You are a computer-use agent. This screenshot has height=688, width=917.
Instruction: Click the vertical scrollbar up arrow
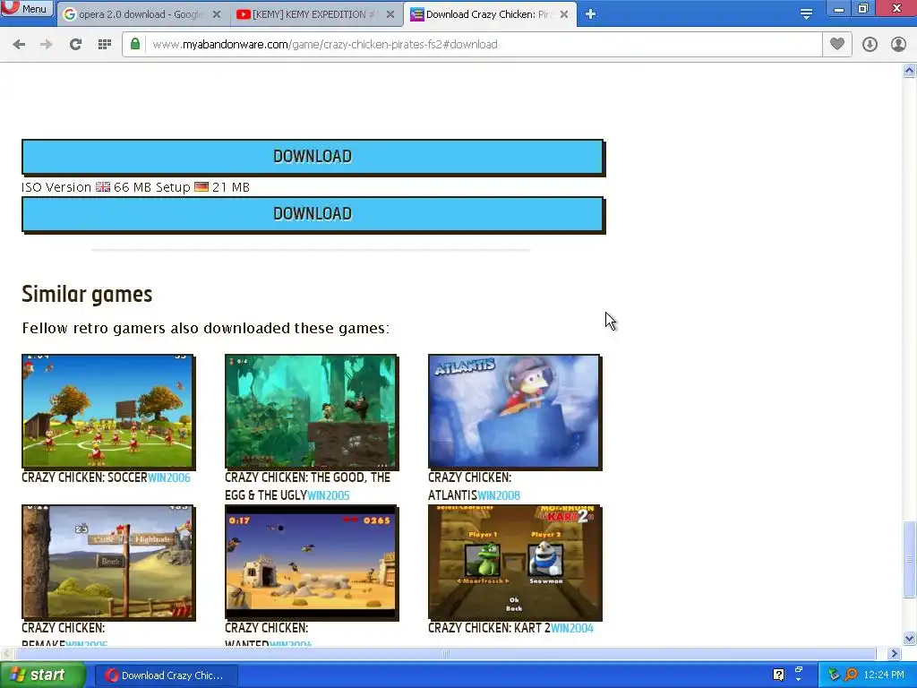909,71
